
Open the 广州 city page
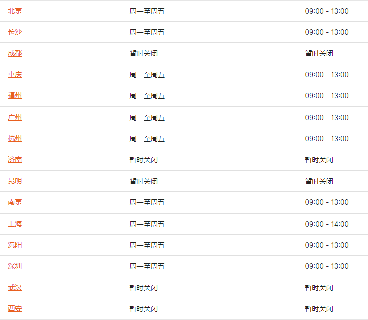(15, 117)
